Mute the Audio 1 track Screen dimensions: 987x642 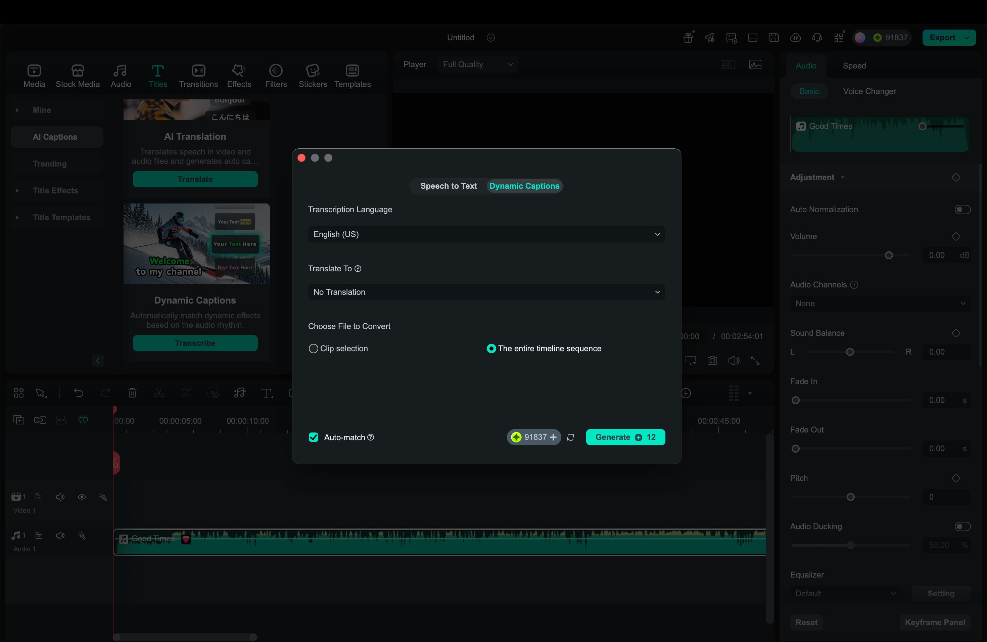(x=60, y=536)
